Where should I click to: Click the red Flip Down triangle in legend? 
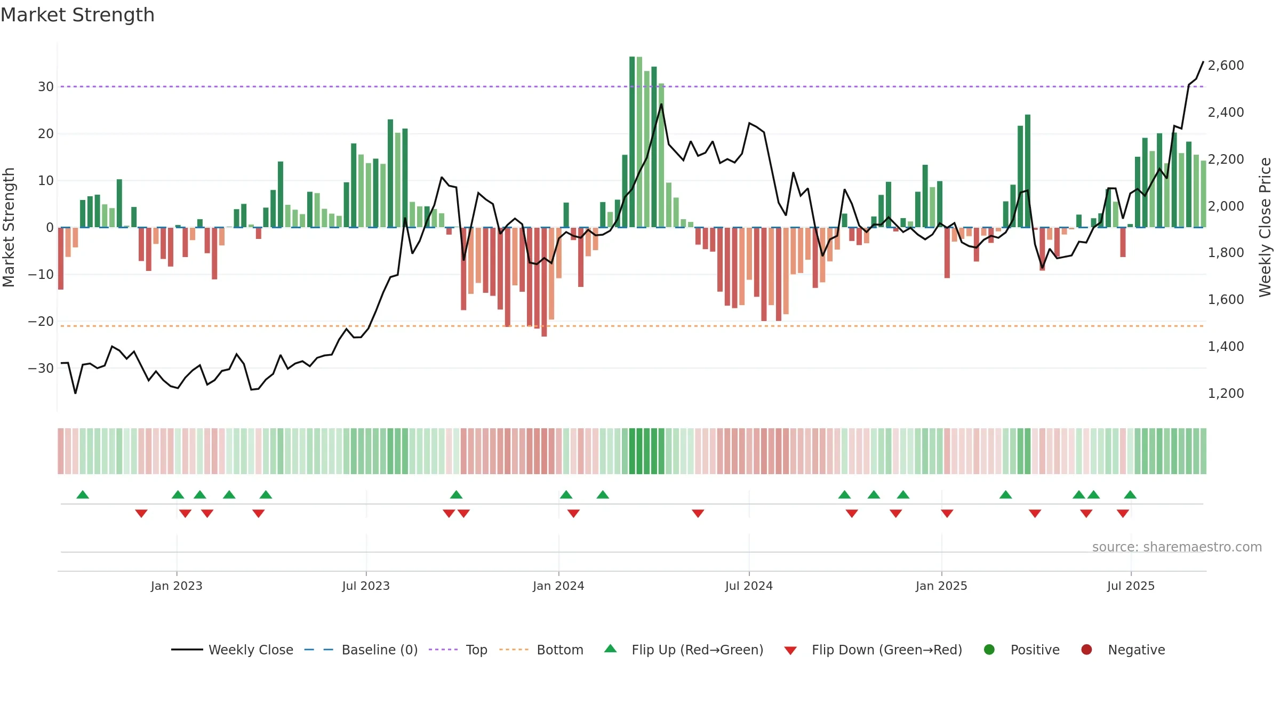790,651
